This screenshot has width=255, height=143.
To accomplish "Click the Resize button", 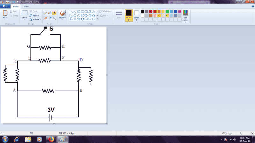I will click(34, 15).
